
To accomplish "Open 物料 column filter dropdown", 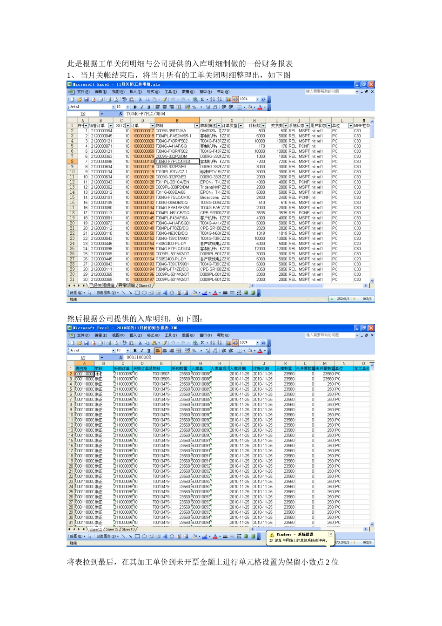I will point(197,125).
